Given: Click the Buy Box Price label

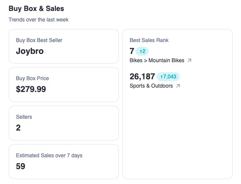Looking at the screenshot, I should tap(32, 78).
